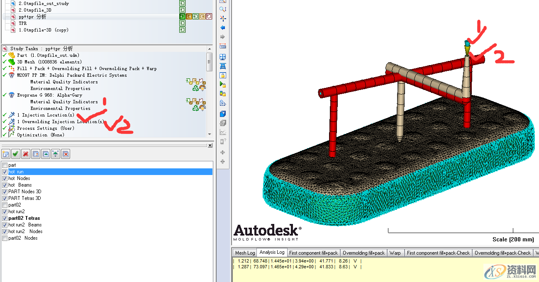Viewport: 539px width, 282px height.
Task: Click the red X delete layer icon
Action: [x=26, y=154]
